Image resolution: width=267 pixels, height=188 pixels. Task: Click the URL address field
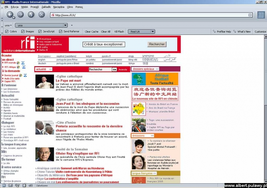pyautogui.click(x=151, y=15)
